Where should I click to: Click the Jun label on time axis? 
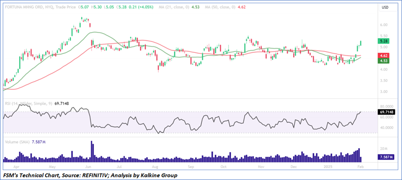[88, 166]
